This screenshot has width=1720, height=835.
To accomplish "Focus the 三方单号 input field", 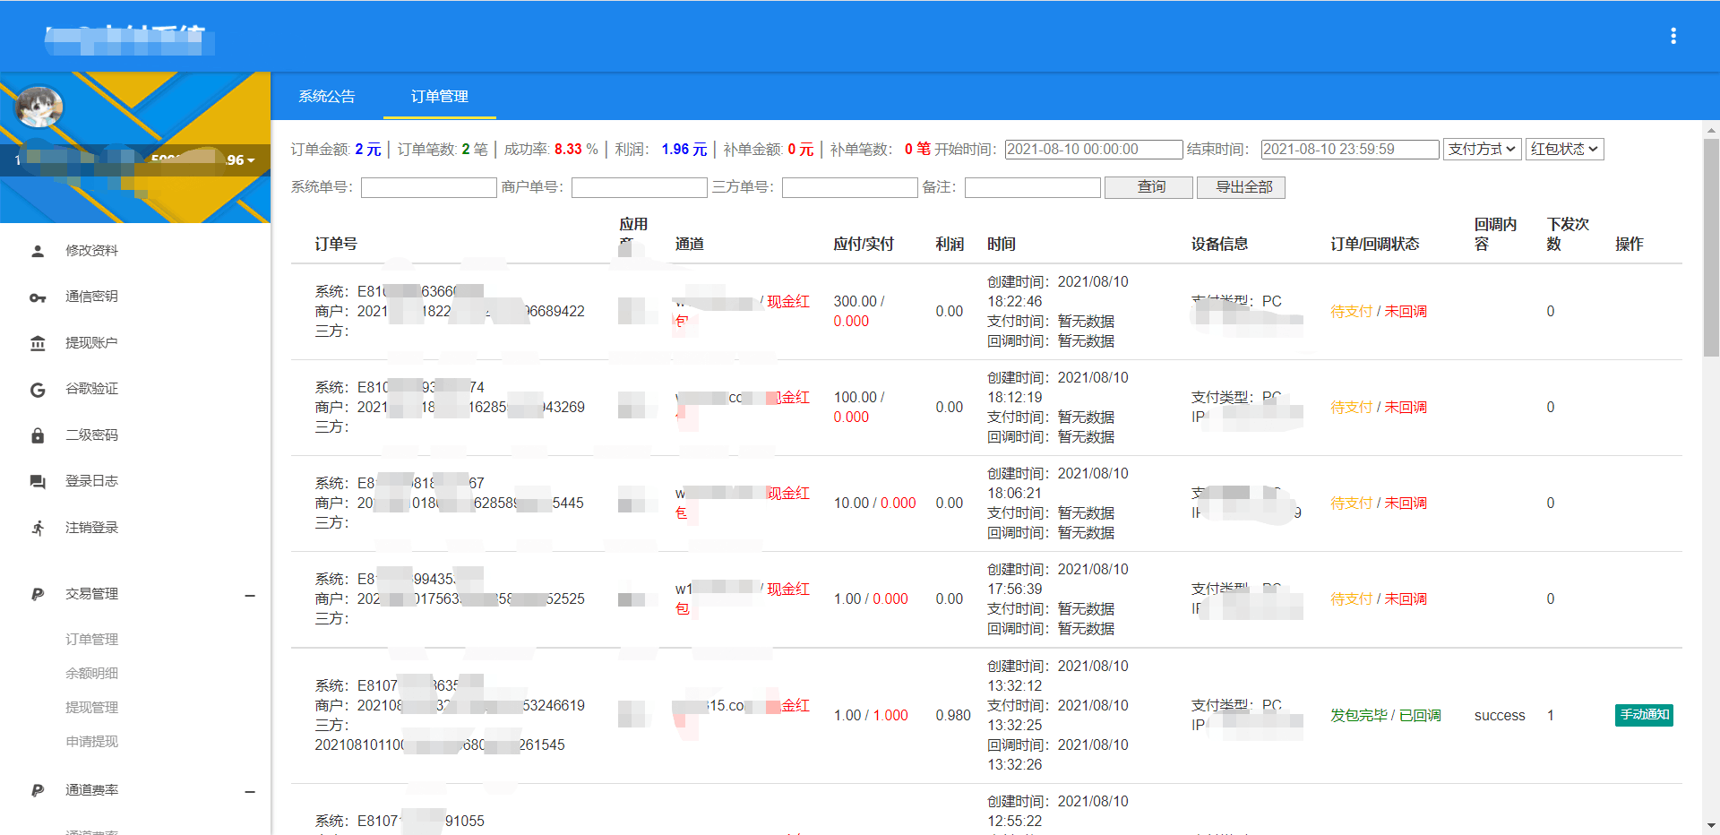I will coord(849,187).
